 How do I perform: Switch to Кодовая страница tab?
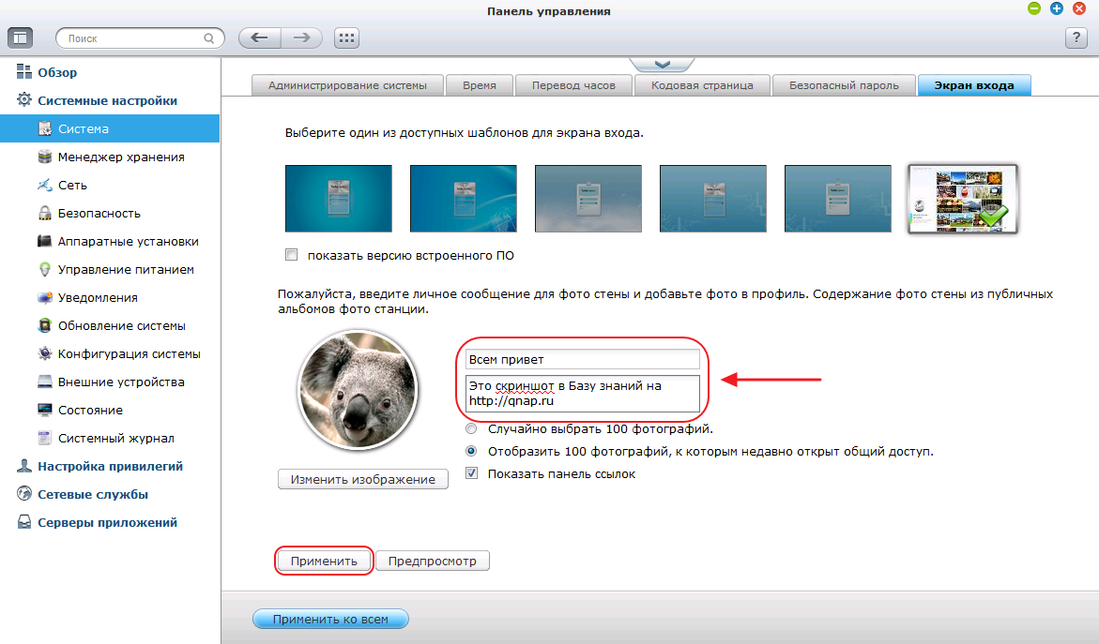tap(702, 85)
